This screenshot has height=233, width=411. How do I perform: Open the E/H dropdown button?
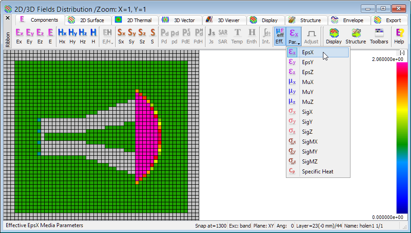[107, 36]
